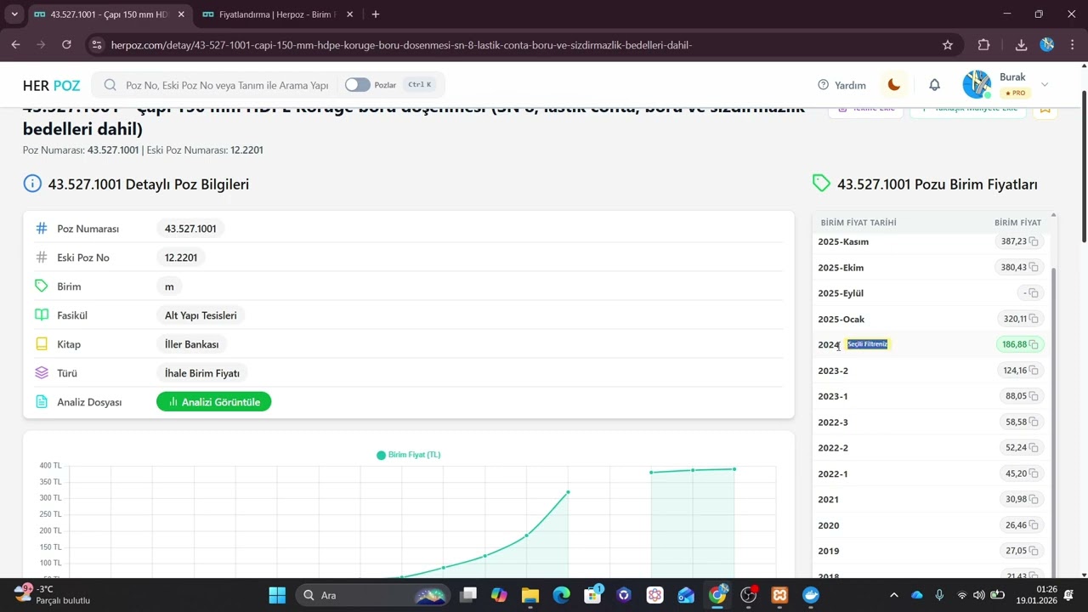The image size is (1088, 612).
Task: Toggle the Pozlar search switch
Action: click(x=358, y=85)
